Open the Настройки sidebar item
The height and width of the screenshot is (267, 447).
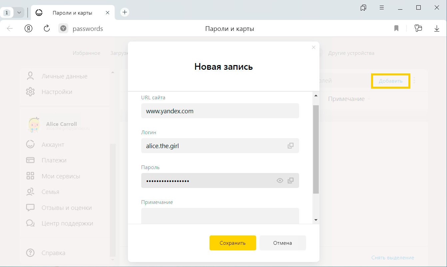[x=57, y=92]
